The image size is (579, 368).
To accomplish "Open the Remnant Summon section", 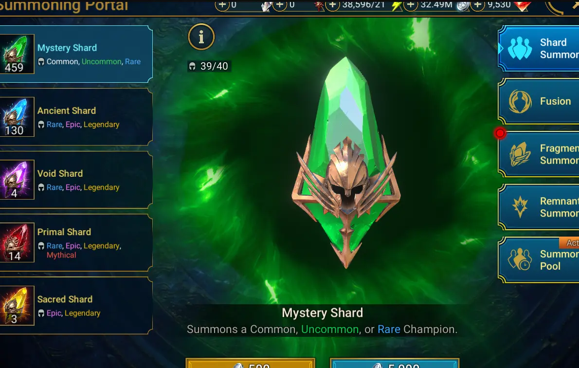I will 539,207.
